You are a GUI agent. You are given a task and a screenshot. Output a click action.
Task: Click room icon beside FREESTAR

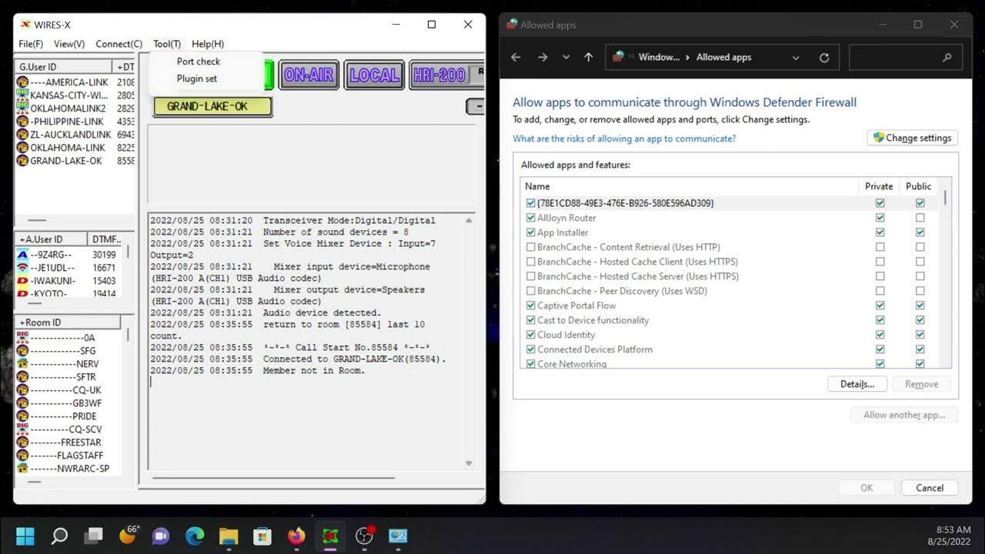pyautogui.click(x=22, y=442)
